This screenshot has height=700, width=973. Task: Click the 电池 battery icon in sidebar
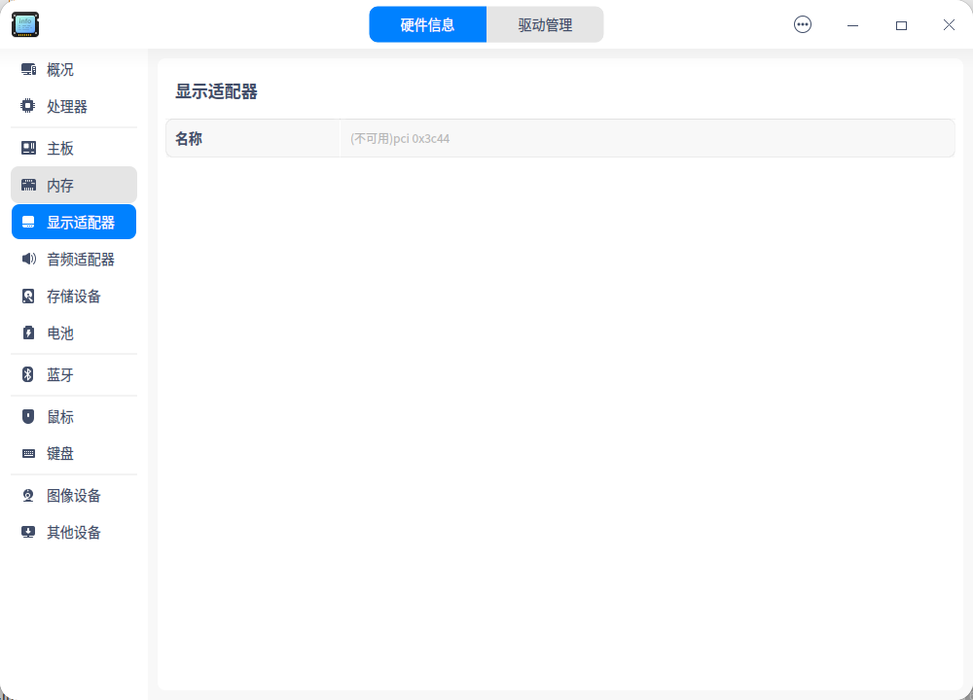click(27, 332)
